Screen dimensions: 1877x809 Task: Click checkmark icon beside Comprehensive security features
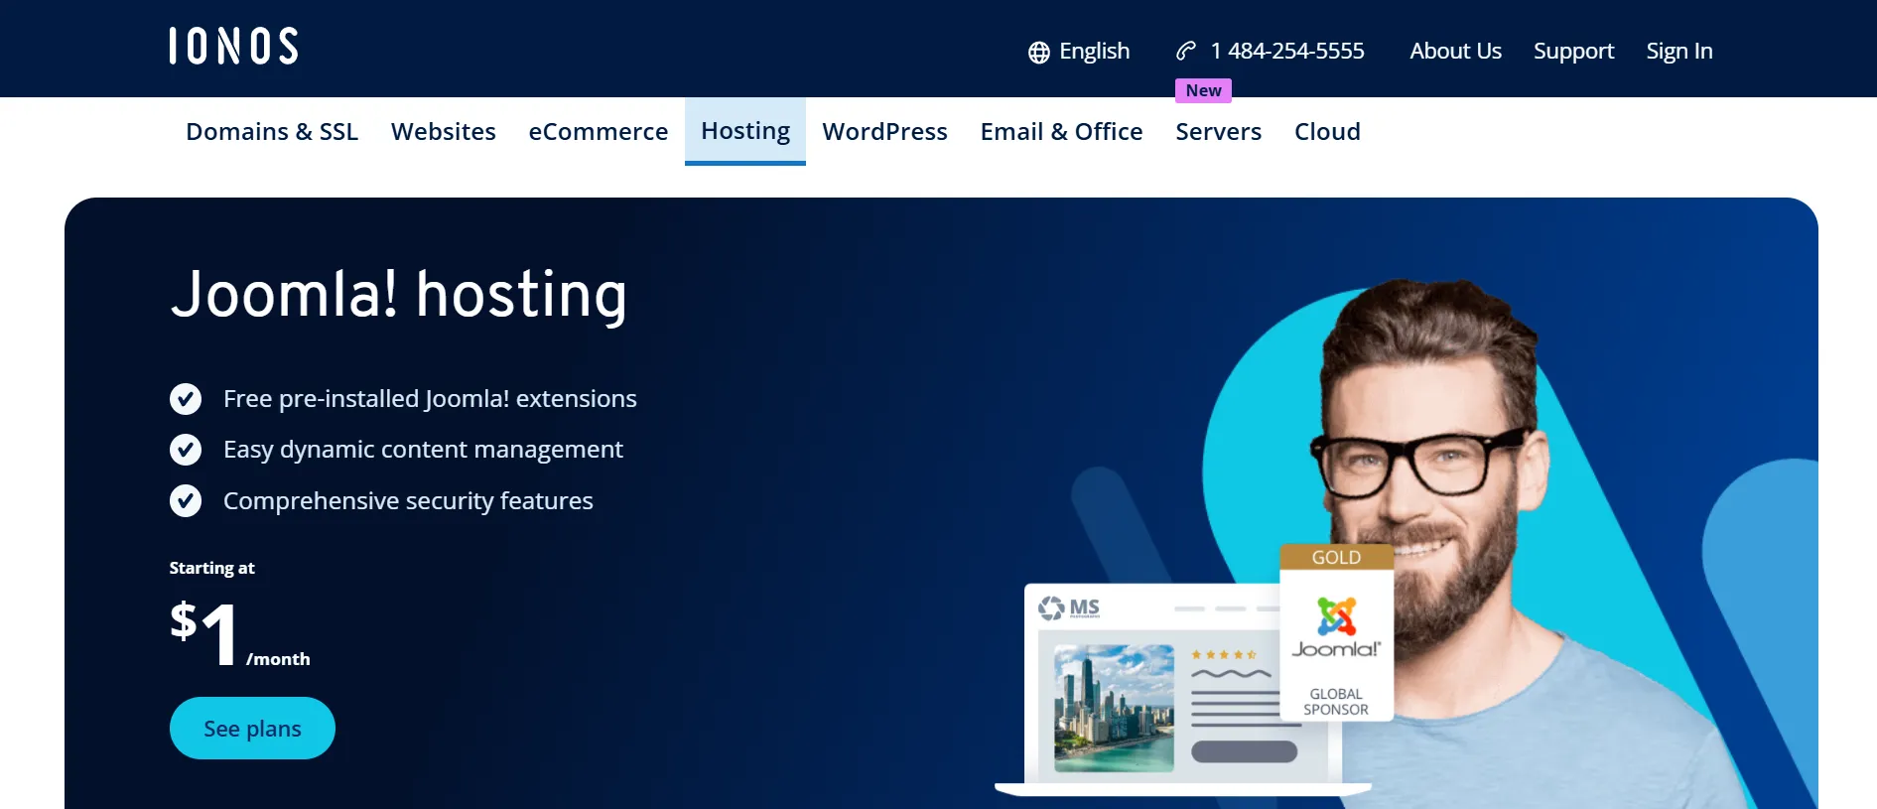186,500
